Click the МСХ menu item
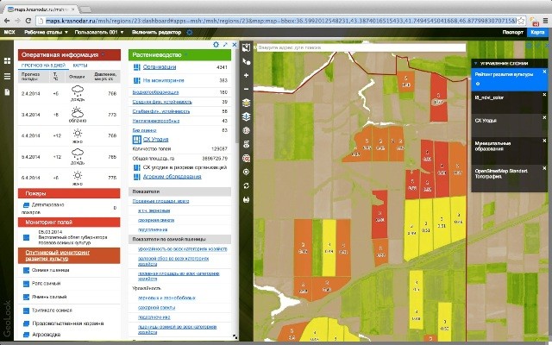552x345 pixels. tap(9, 33)
